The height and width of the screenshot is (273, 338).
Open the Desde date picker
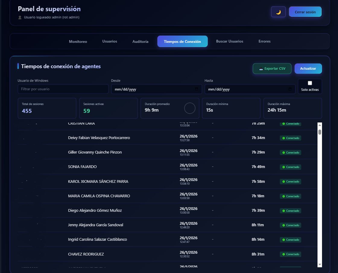(x=156, y=89)
